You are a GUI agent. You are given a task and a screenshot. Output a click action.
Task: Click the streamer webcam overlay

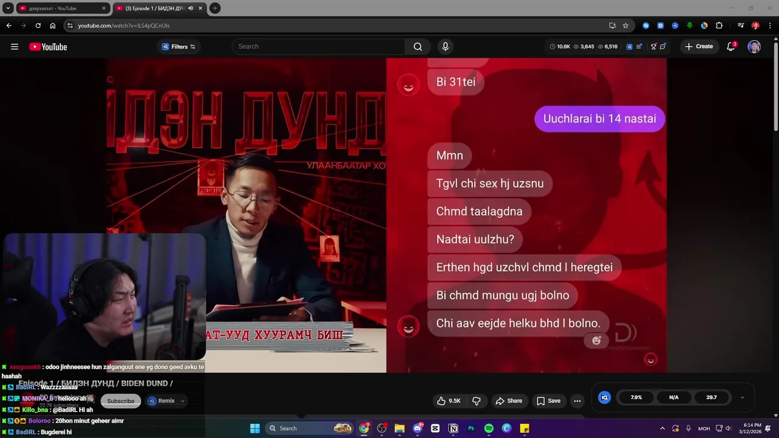point(104,296)
